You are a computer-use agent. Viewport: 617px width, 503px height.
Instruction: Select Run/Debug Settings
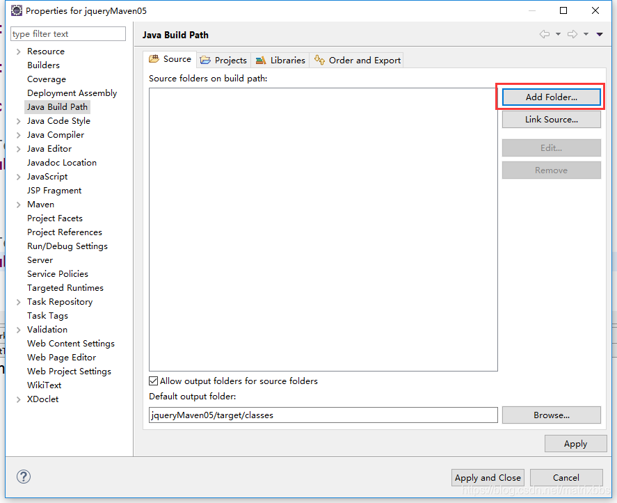[x=67, y=246]
